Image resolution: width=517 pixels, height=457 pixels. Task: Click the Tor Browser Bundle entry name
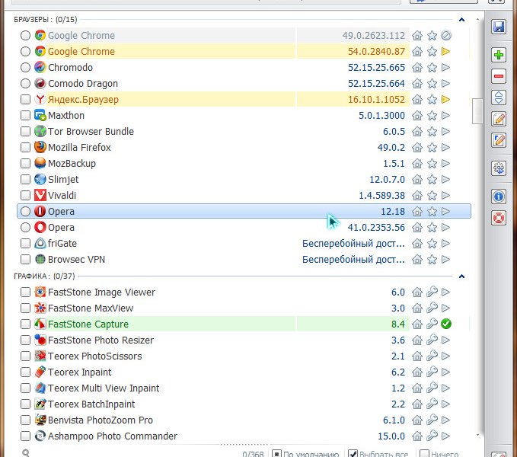(91, 132)
